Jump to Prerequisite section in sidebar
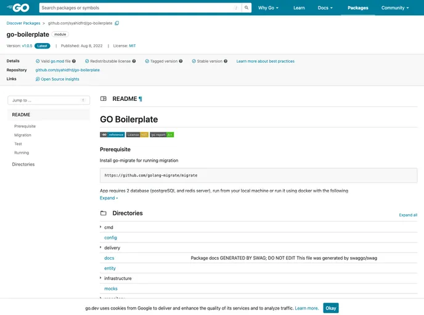Viewport: 424px width, 315px height. point(25,126)
